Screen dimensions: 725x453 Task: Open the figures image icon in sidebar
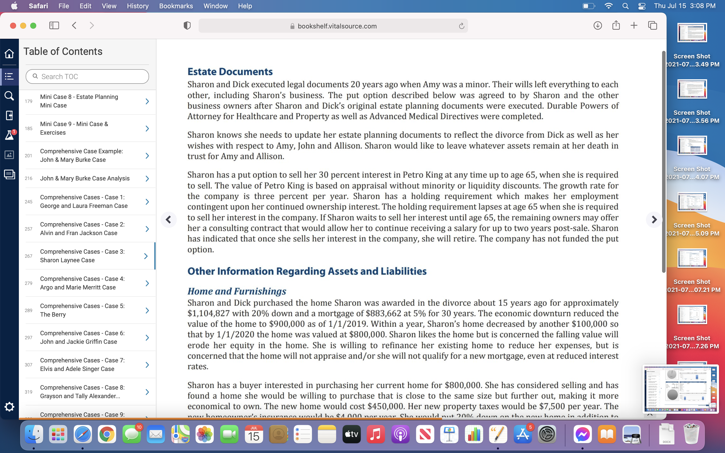[9, 155]
